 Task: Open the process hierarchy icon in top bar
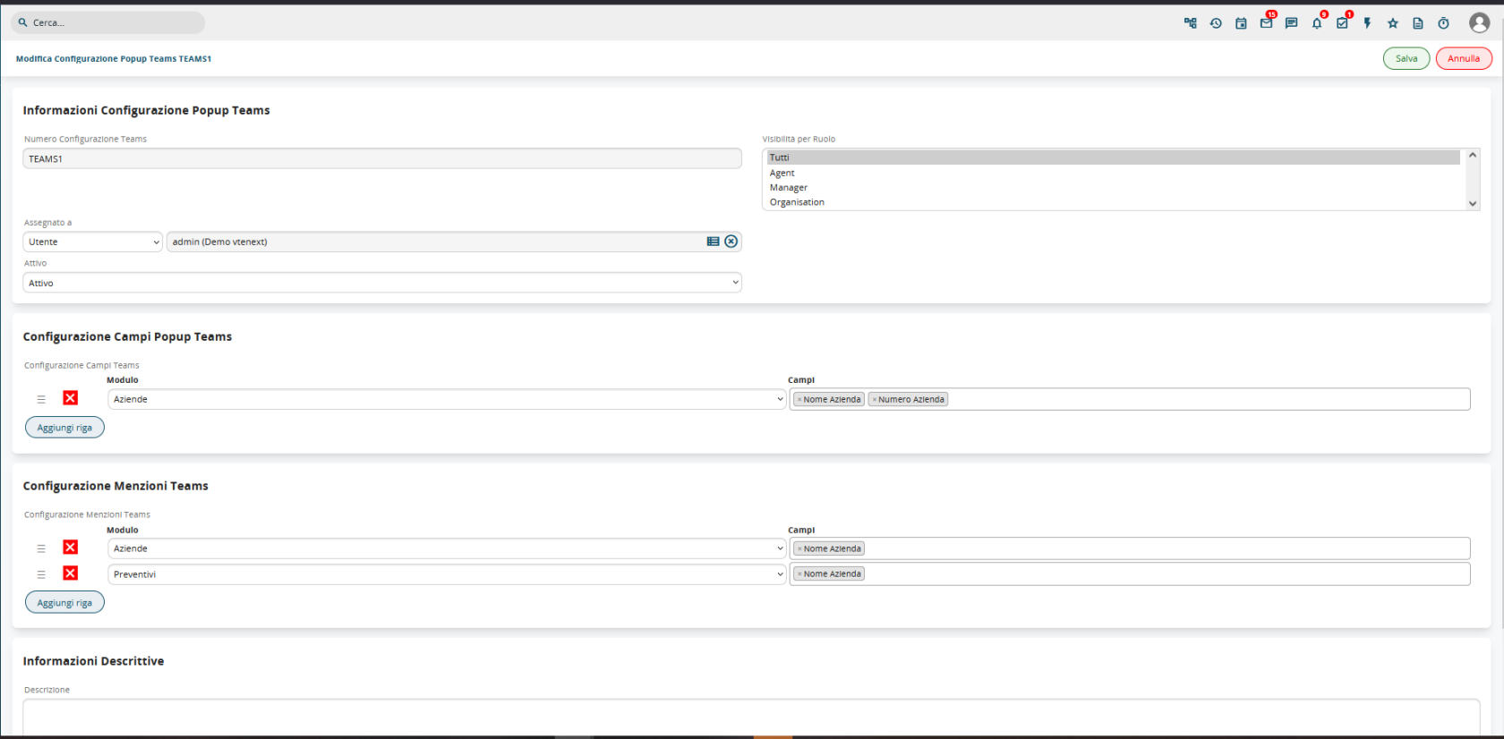coord(1190,23)
